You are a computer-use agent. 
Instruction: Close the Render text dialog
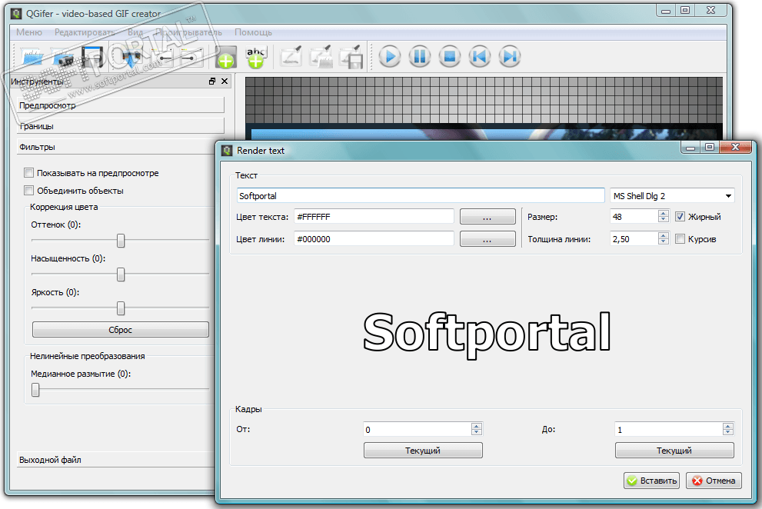point(735,147)
